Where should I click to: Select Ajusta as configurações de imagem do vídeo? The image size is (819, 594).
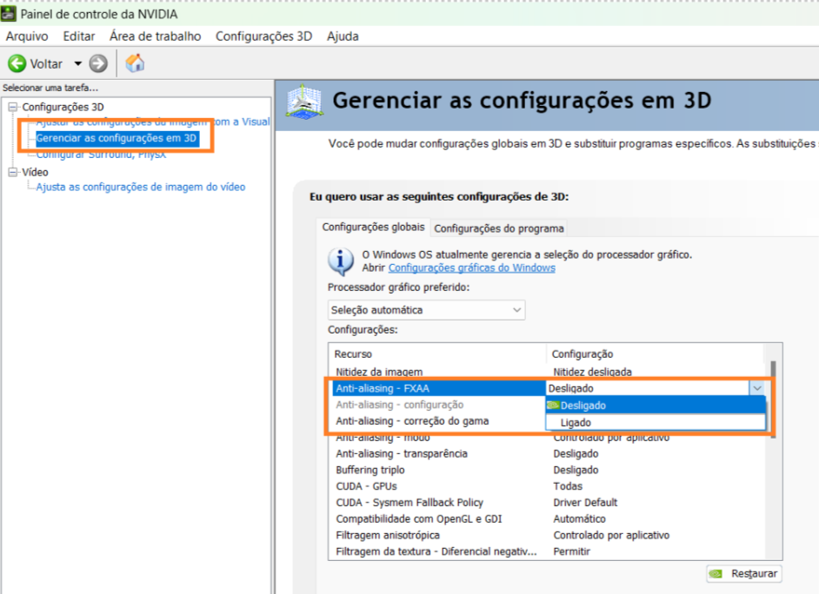point(141,187)
